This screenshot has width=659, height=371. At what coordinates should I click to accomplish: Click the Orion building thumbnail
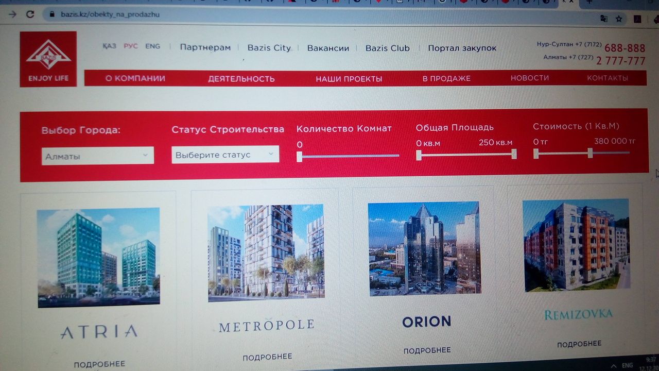(424, 248)
